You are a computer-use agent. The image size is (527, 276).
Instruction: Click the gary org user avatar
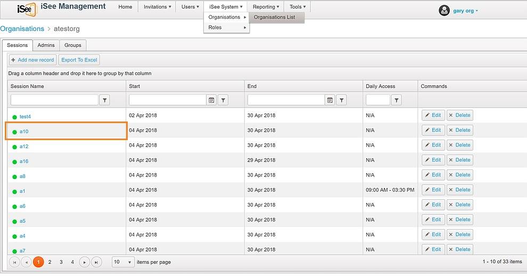444,11
